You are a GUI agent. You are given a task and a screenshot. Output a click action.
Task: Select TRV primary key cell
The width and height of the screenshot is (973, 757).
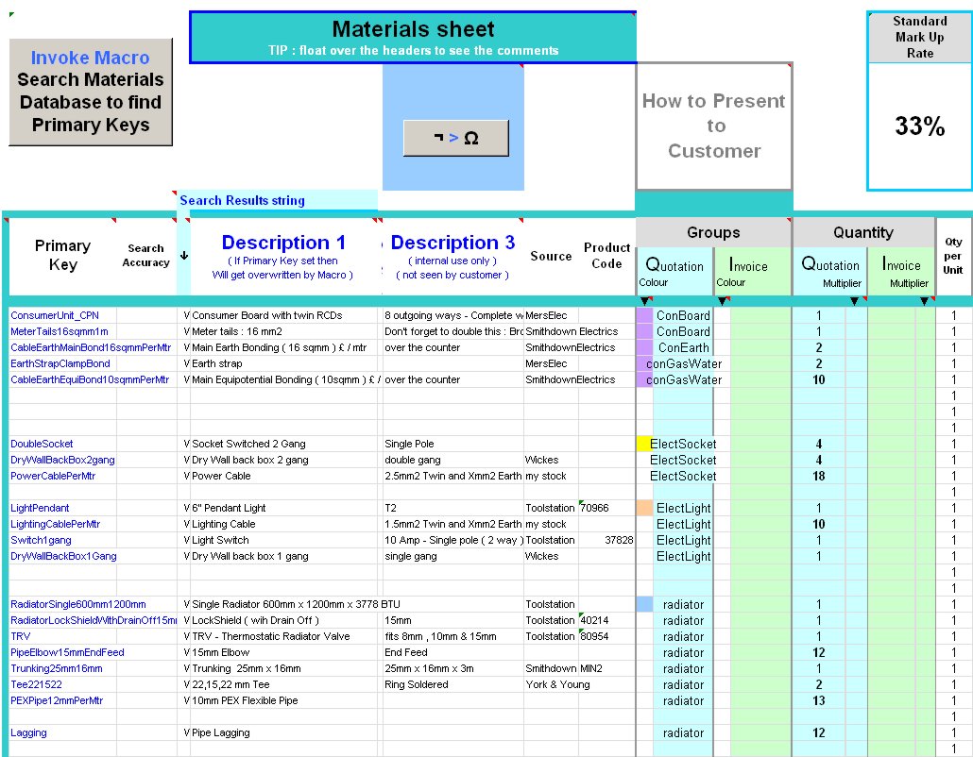click(62, 636)
